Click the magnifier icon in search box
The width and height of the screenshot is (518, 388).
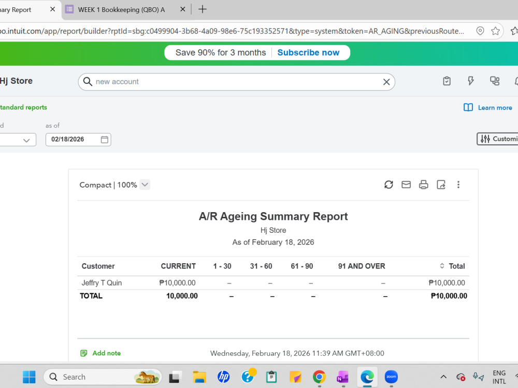coord(87,82)
